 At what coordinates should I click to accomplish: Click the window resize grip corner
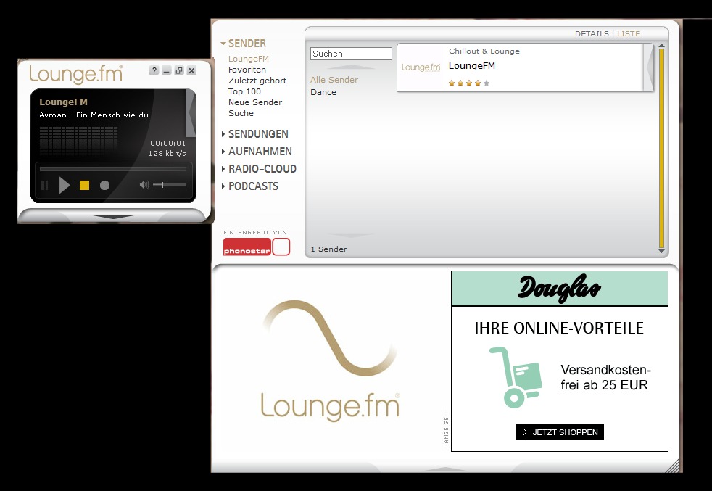pyautogui.click(x=673, y=466)
